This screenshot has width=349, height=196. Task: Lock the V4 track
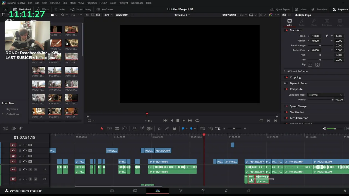(x=20, y=145)
